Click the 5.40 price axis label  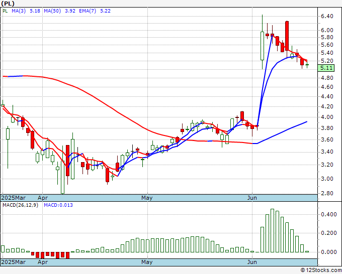click(327, 53)
